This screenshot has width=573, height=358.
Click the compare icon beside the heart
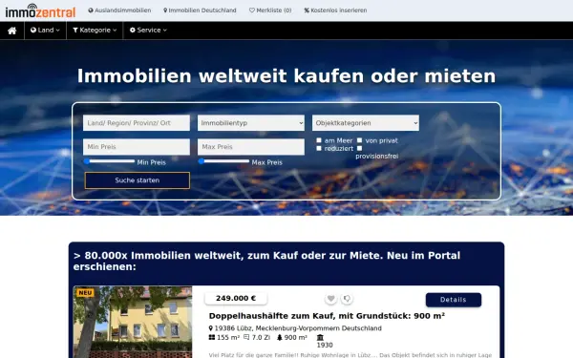click(347, 299)
